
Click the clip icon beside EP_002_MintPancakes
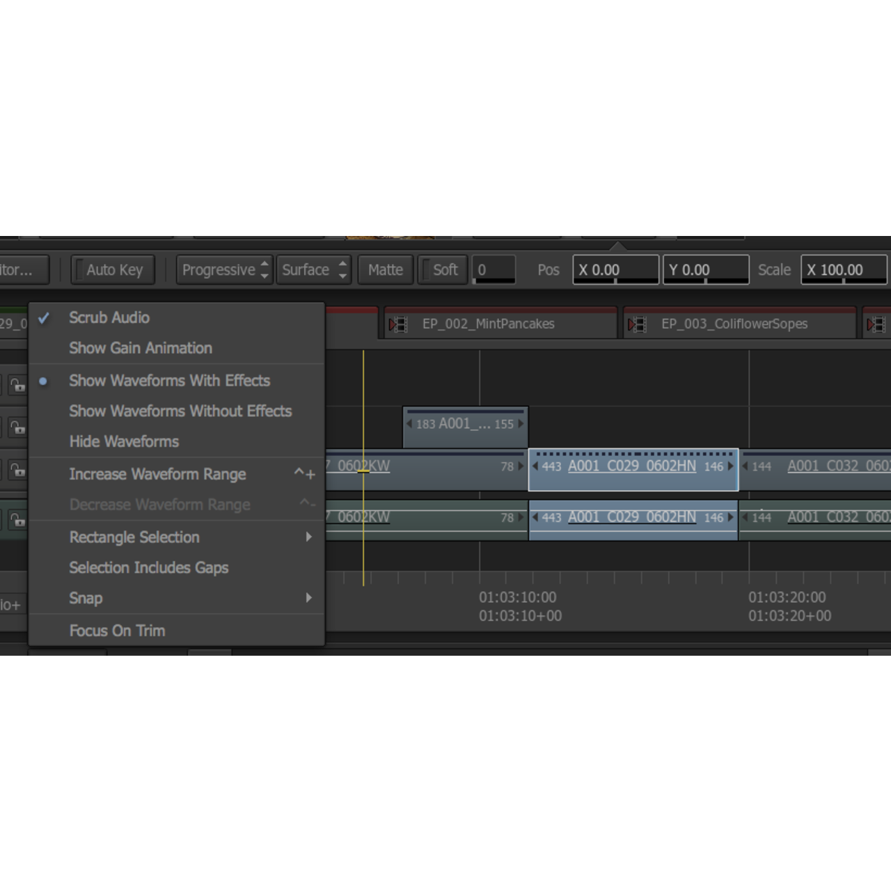398,323
